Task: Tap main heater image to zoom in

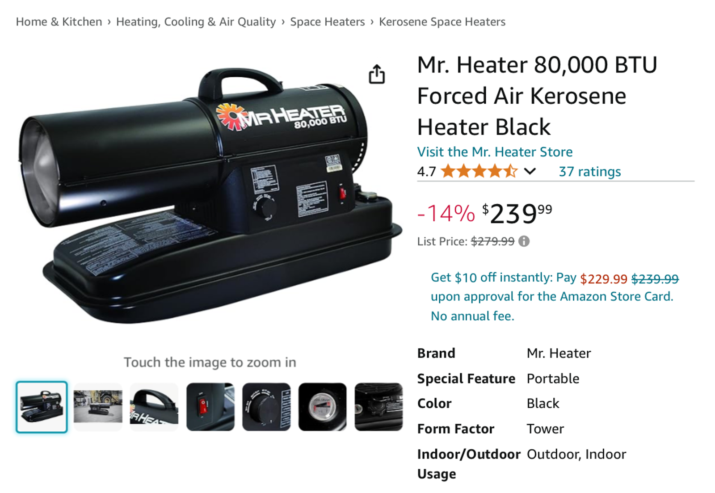Action: tap(210, 194)
